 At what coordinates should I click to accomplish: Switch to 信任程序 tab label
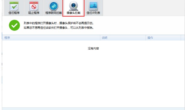tap(14, 13)
